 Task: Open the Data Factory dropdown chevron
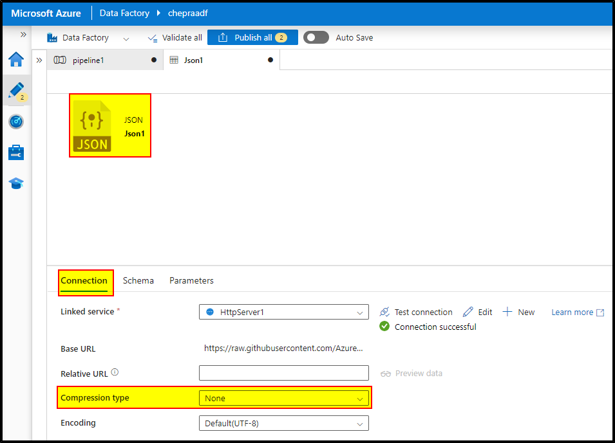tap(126, 39)
